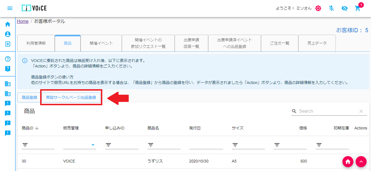371x171 pixels.
Task: Open the 出展申請済イベントへの出品登録 tab
Action: click(234, 43)
